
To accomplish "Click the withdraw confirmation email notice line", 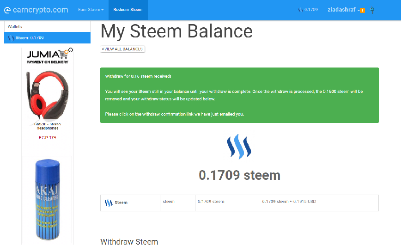I will (x=175, y=114).
